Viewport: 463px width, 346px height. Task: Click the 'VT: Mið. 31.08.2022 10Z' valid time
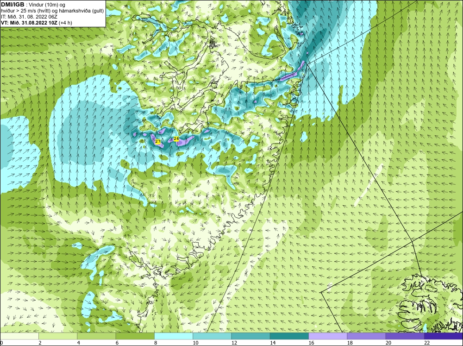click(x=30, y=23)
